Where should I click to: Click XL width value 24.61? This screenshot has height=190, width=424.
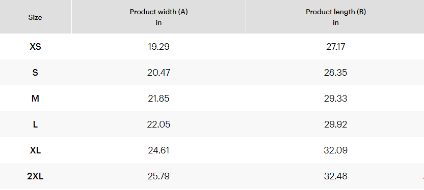pyautogui.click(x=158, y=150)
